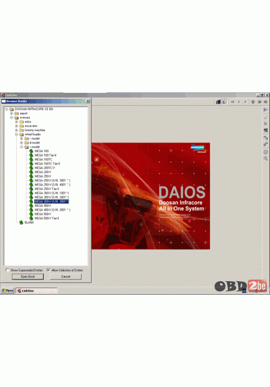Click the double-left rewind arrow icon
270x387 pixels.
(232, 101)
